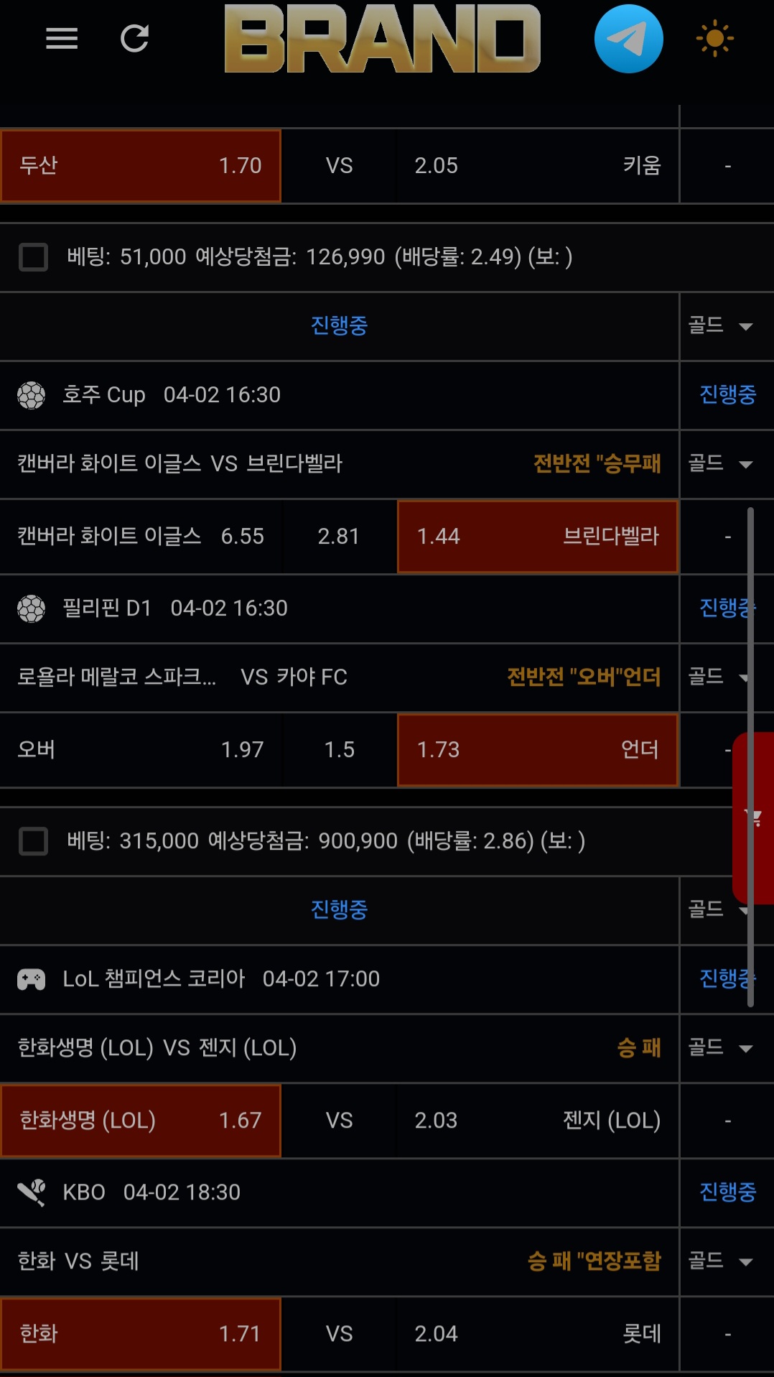Open the hamburger menu
This screenshot has height=1377, width=774.
tap(62, 39)
